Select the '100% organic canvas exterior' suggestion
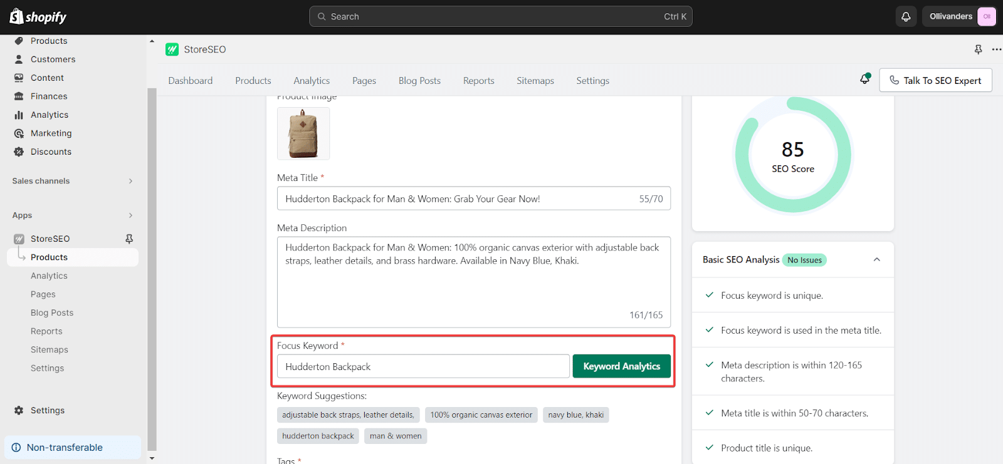 481,415
